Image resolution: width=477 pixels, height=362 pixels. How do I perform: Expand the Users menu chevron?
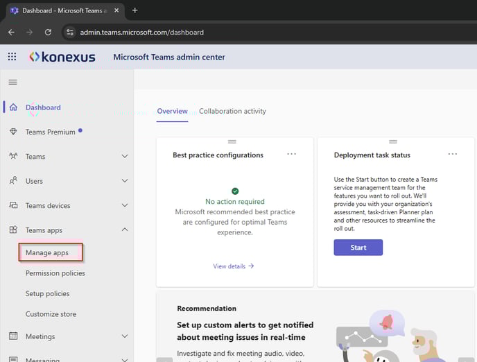click(125, 181)
